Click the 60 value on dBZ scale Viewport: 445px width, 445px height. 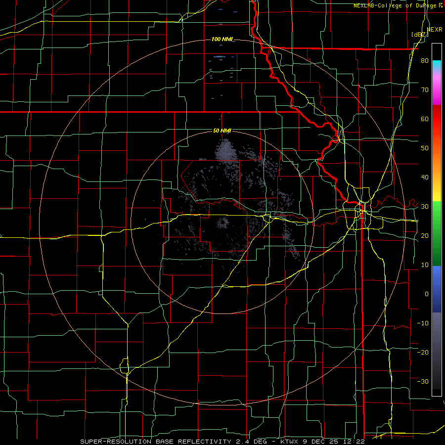425,119
